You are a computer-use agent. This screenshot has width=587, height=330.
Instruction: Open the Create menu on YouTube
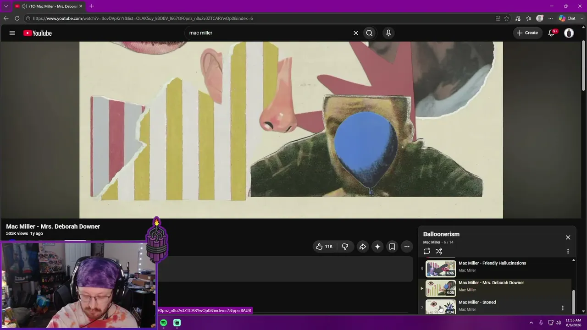(527, 33)
